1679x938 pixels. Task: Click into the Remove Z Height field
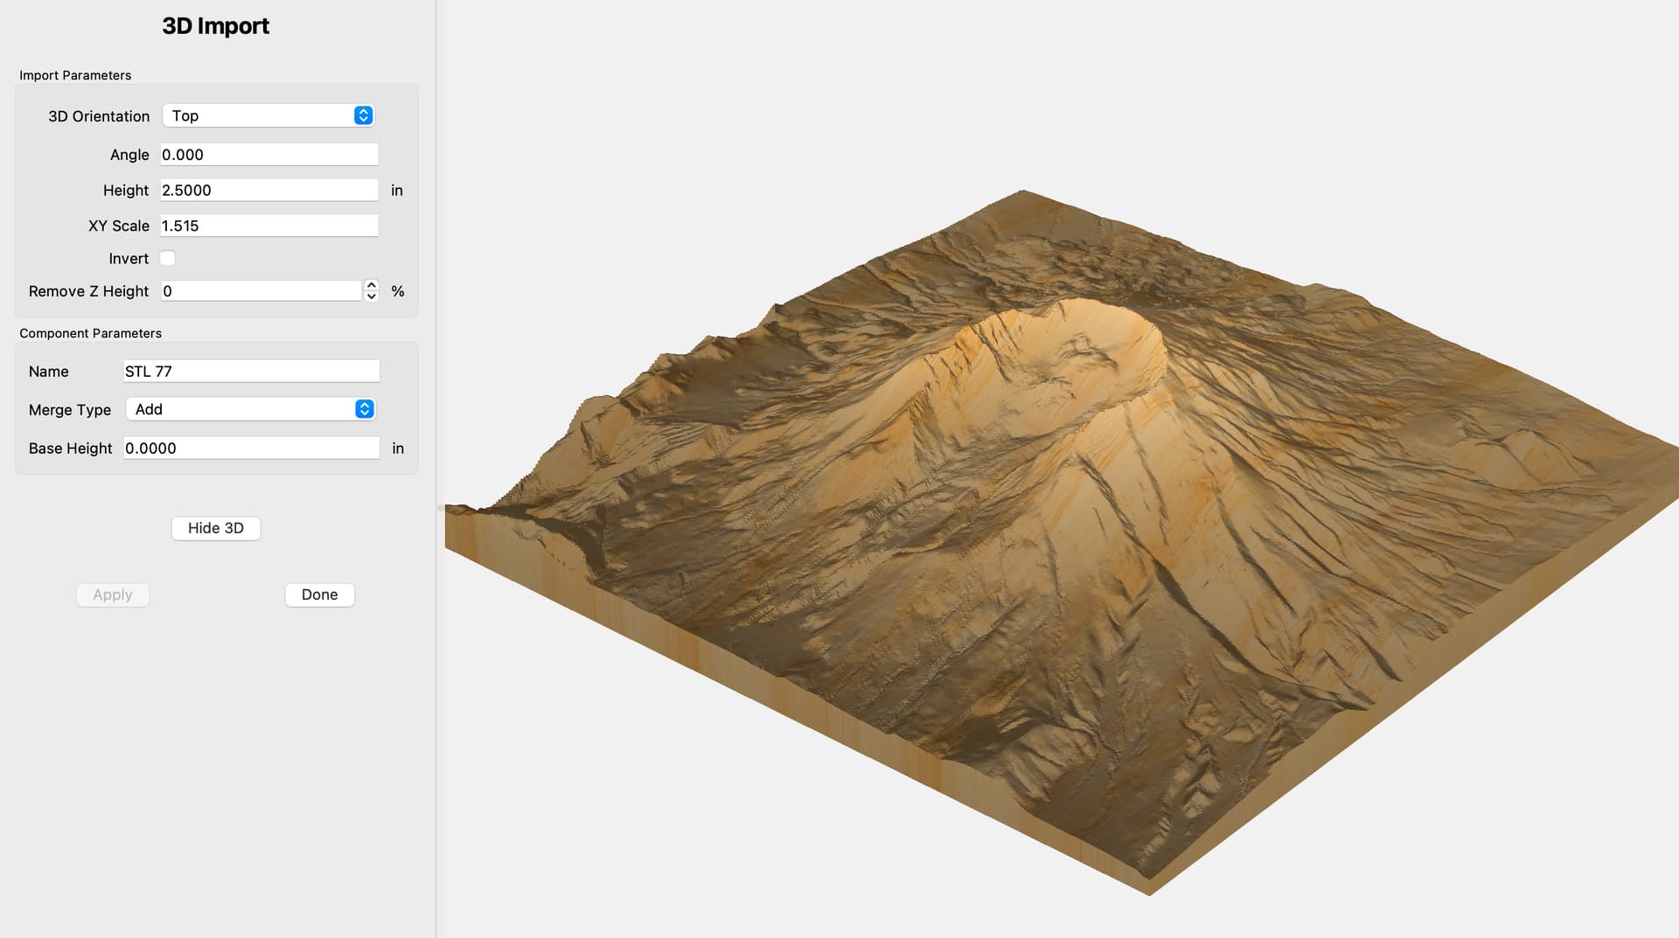[261, 291]
